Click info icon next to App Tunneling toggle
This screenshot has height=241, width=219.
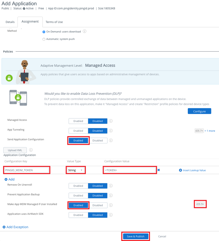[x=111, y=131]
